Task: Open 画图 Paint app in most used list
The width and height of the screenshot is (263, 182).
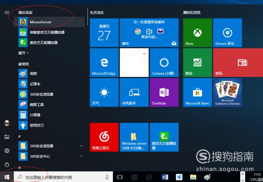Action: click(x=49, y=74)
